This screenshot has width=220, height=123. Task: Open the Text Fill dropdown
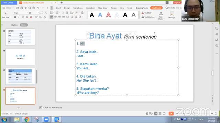click(x=147, y=13)
